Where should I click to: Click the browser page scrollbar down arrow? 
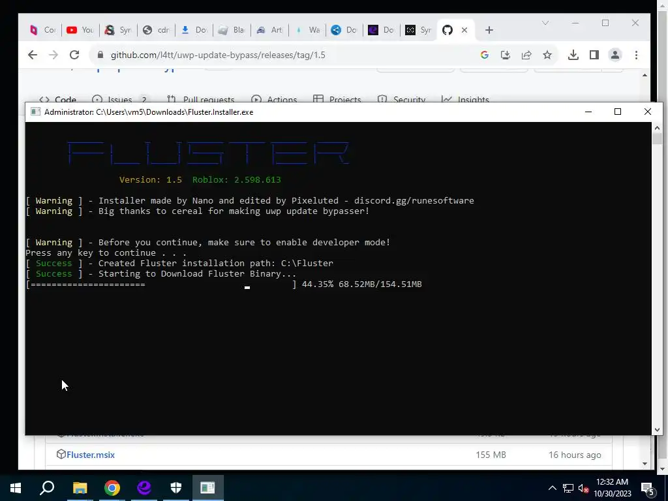click(x=645, y=464)
